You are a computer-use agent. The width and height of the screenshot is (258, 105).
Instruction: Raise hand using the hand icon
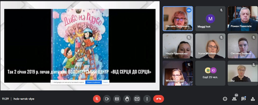coord(127,99)
